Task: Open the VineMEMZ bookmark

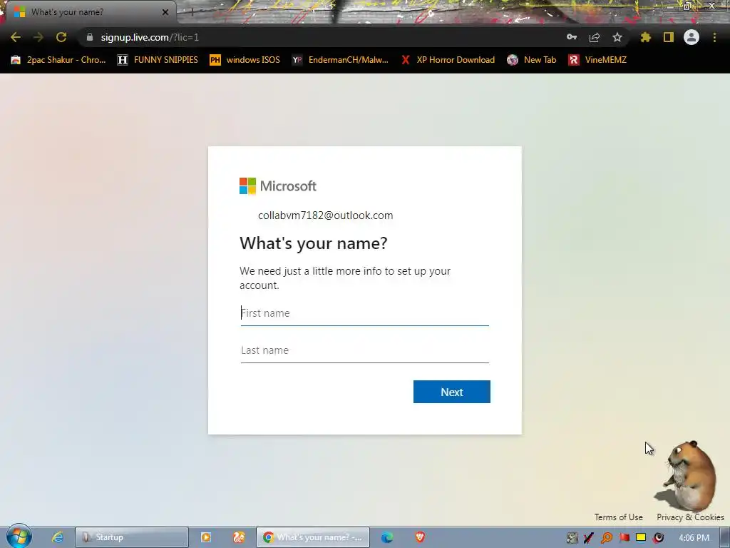Action: click(x=597, y=60)
